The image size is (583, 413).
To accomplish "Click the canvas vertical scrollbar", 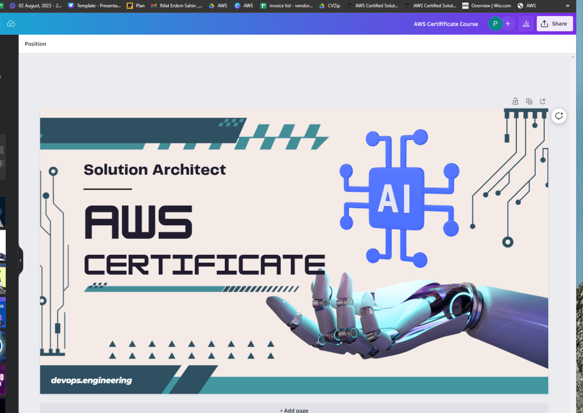I will point(573,233).
